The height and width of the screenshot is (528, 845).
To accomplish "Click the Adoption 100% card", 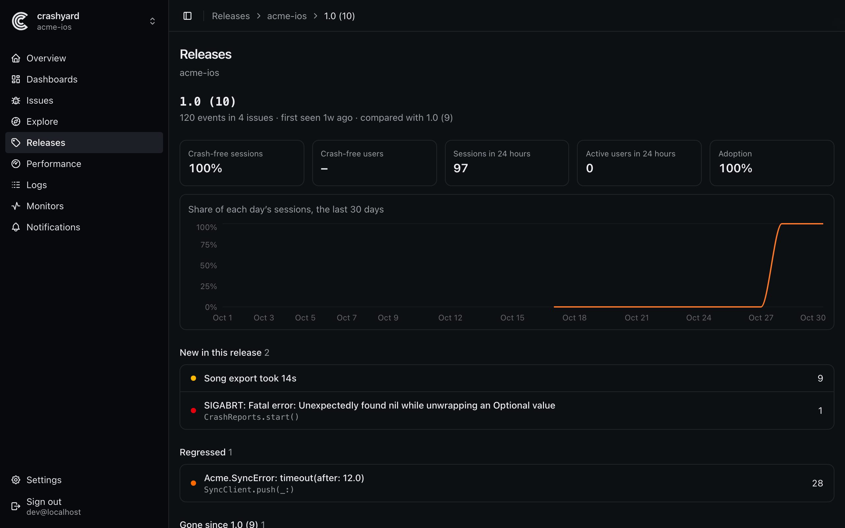I will [x=772, y=163].
